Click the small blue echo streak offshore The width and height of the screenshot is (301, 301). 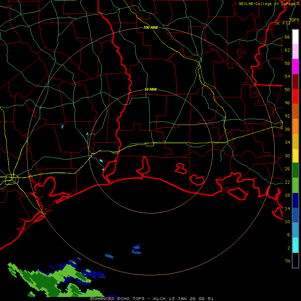click(x=109, y=256)
